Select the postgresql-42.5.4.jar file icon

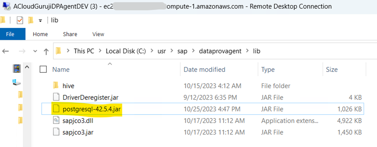[56, 109]
